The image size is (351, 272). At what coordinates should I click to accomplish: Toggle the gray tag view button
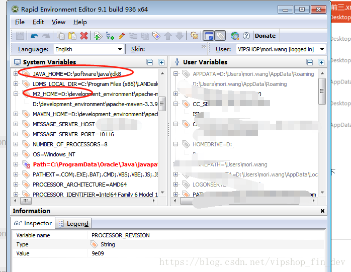click(220, 36)
